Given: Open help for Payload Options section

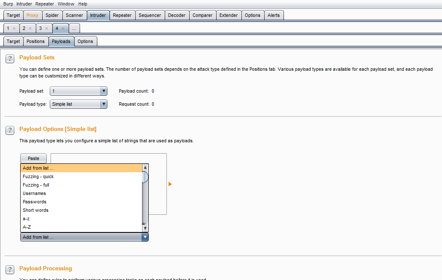Looking at the screenshot, I should point(10,130).
